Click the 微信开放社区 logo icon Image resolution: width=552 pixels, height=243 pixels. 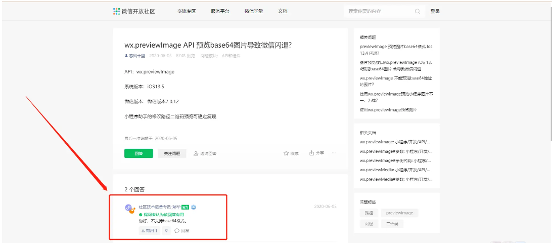[x=117, y=11]
